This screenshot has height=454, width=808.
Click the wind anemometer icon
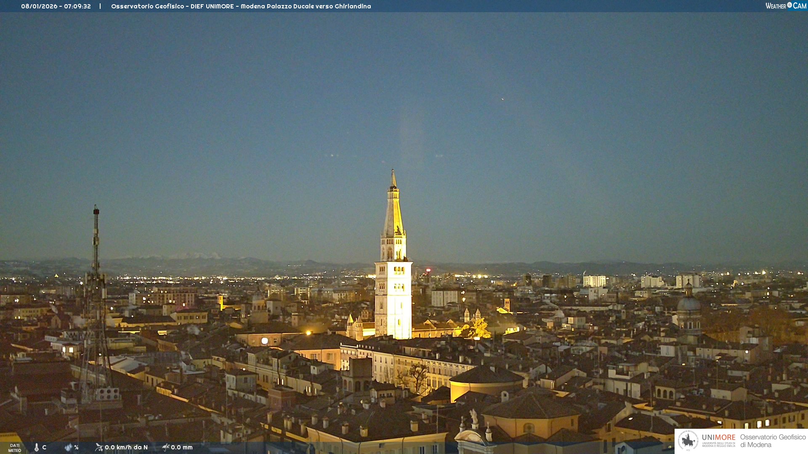coord(99,447)
